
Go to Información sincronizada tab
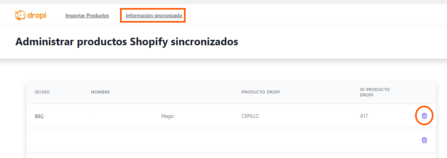click(154, 16)
